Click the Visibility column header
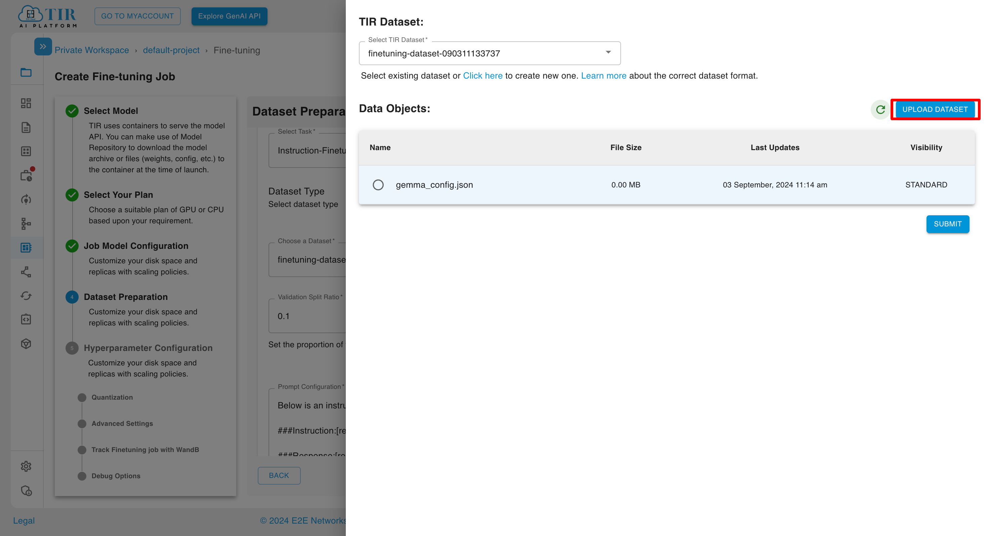This screenshot has width=988, height=536. tap(926, 148)
